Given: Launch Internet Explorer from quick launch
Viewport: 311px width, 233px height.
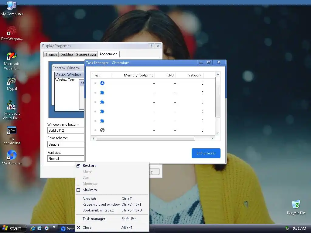Looking at the screenshot, I should coord(33,228).
